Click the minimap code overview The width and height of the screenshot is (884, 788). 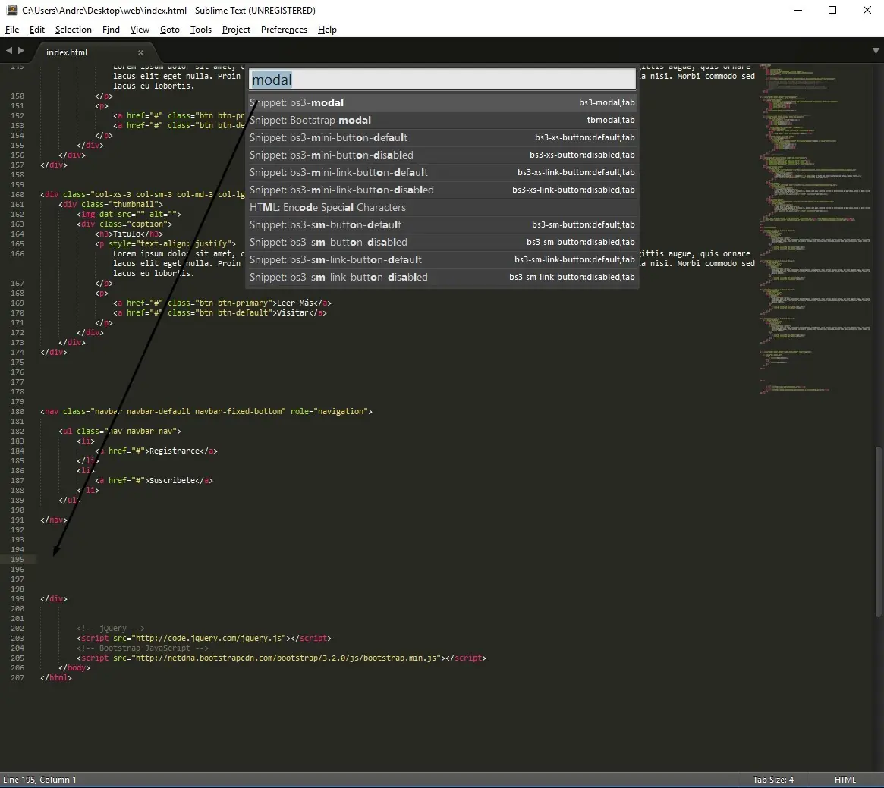[x=815, y=228]
